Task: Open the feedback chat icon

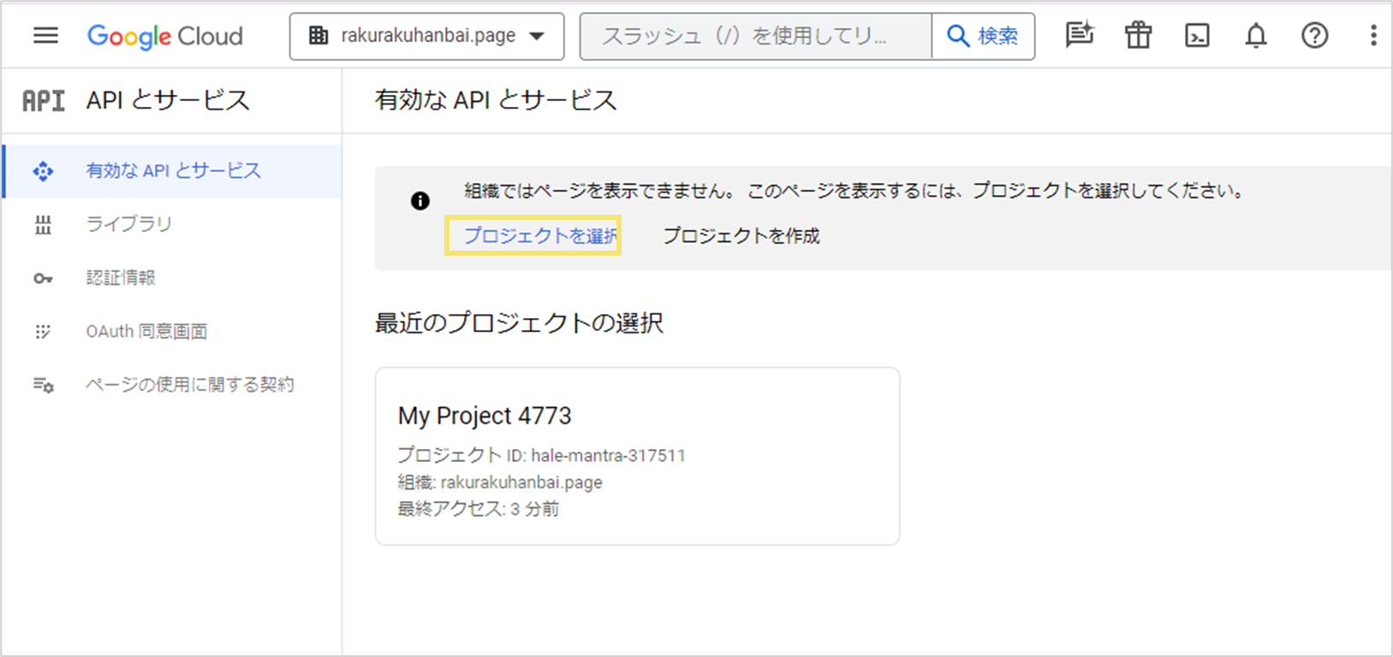Action: (x=1079, y=36)
